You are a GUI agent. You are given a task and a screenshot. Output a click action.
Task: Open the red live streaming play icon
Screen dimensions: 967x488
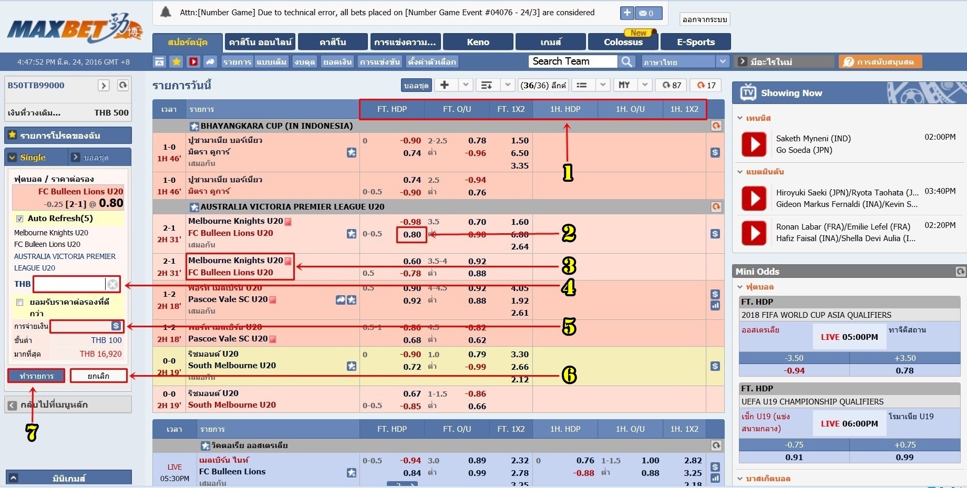193,61
